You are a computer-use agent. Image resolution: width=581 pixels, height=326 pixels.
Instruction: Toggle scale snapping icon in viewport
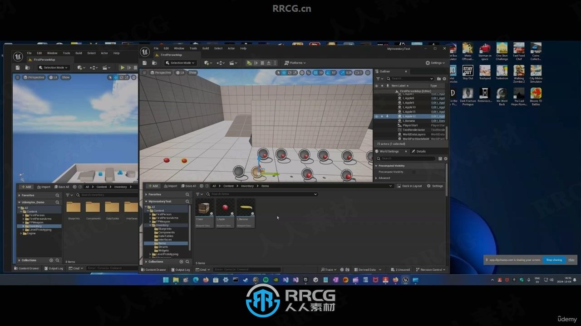(343, 72)
